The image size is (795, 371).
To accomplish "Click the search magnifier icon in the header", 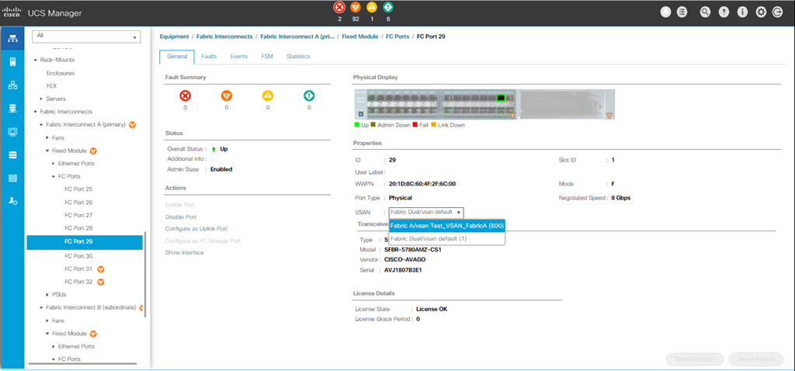I will [705, 12].
